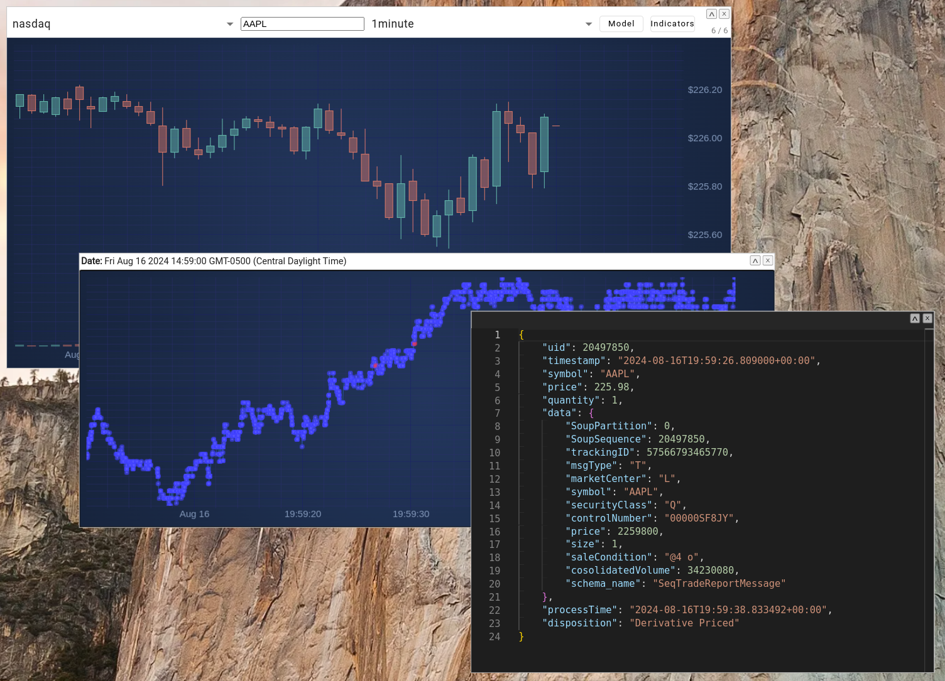Image resolution: width=945 pixels, height=681 pixels.
Task: Click the 19:59:20 time axis label
Action: click(x=302, y=514)
